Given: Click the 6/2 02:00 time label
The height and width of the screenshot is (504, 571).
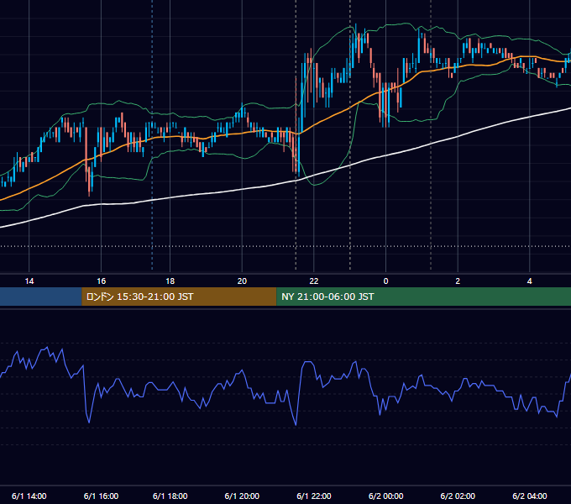Looking at the screenshot, I should pyautogui.click(x=458, y=496).
